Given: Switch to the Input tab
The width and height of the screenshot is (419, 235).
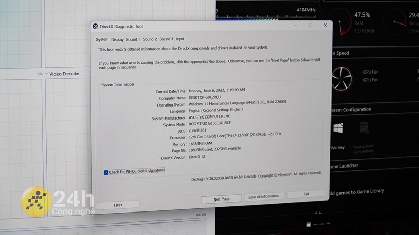Looking at the screenshot, I should pos(180,39).
